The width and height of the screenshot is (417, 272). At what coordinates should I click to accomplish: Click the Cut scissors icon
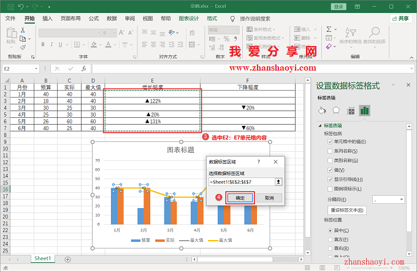click(x=23, y=30)
